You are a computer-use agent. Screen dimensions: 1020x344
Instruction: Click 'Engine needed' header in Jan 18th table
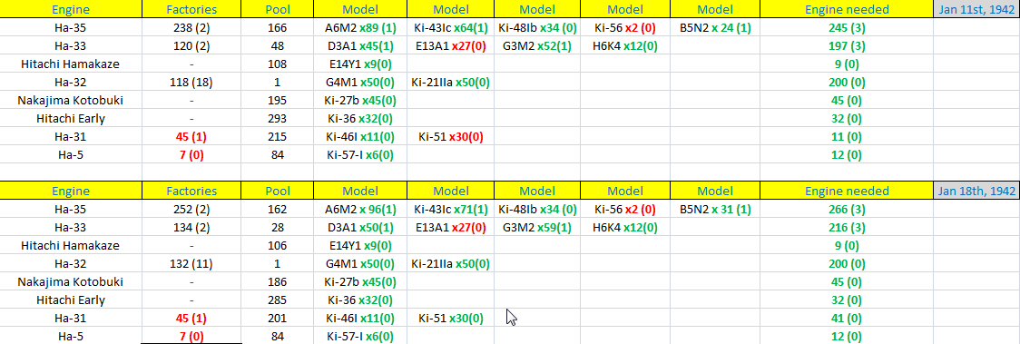tap(847, 192)
